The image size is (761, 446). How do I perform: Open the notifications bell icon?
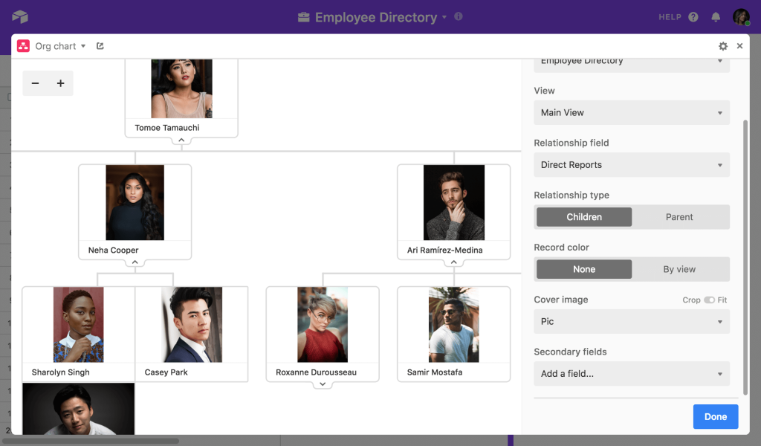(716, 17)
